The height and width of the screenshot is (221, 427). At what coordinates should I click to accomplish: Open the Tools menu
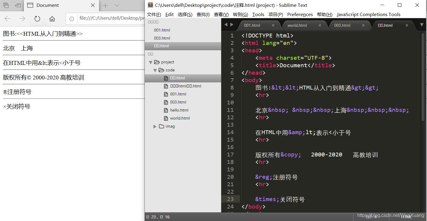pos(258,14)
